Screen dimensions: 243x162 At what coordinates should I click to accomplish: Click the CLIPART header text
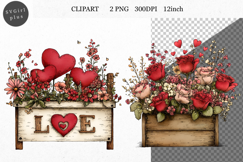(85, 9)
